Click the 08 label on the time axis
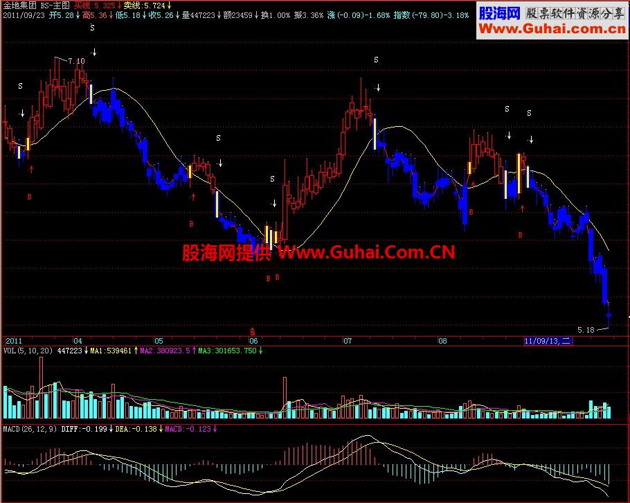Screen dimensions: 630x503 coord(444,341)
